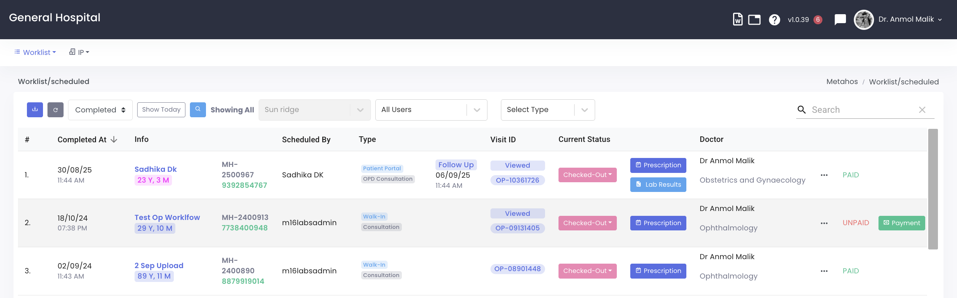Screen dimensions: 957x298
Task: Click into the Search input field
Action: 860,110
